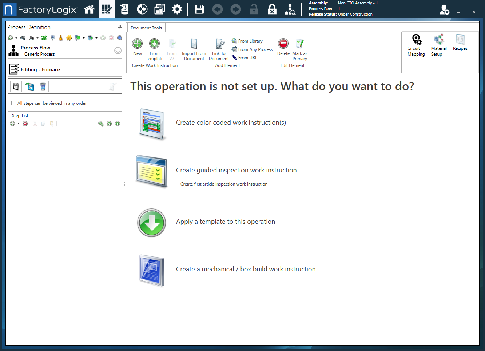Click Create first article inspection work instruction
485x351 pixels.
click(224, 184)
